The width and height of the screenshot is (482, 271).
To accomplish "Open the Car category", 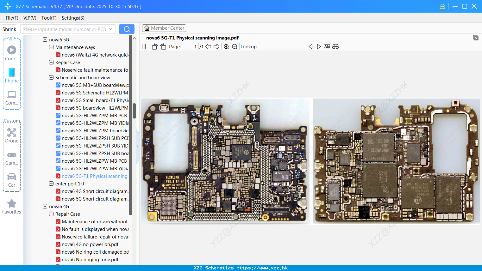I will click(12, 180).
